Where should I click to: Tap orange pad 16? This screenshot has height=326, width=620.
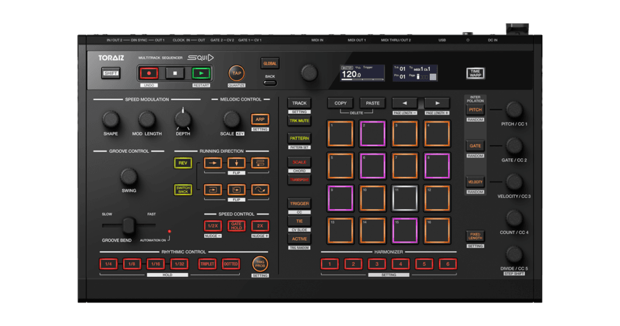(437, 230)
